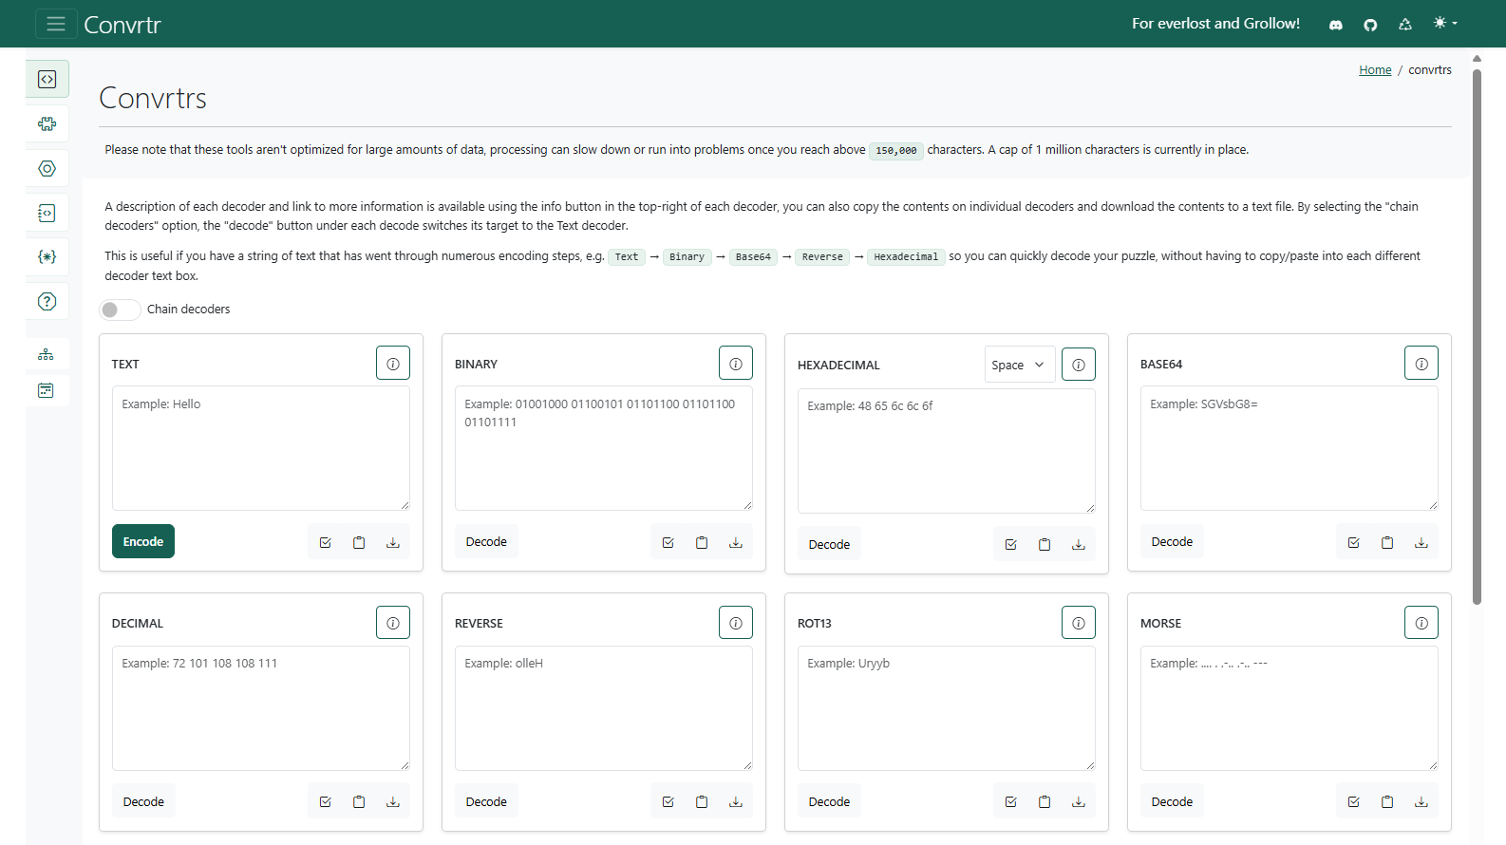Expand the hexadecimal Space delimiter dropdown
Screen dimensions: 1506x845
click(x=1019, y=365)
